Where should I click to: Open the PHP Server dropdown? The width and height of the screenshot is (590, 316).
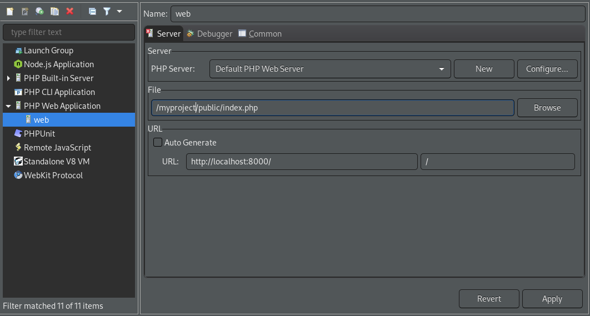tap(330, 69)
